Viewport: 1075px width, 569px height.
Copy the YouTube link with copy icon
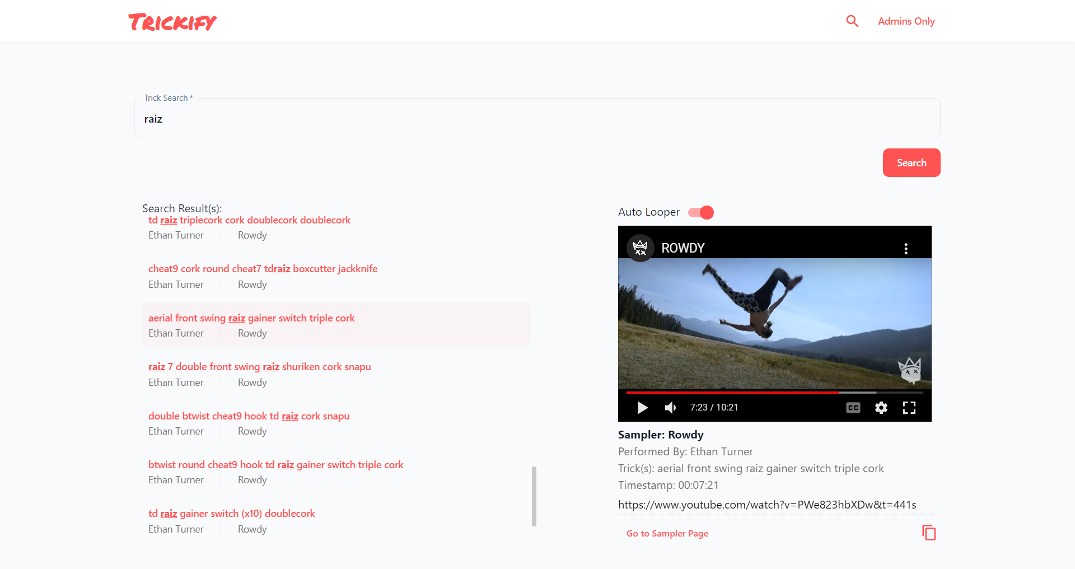928,533
